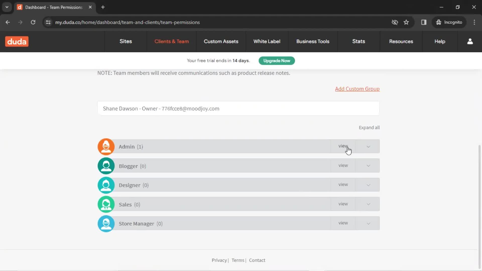Click the Shane Dawson owner row
482x271 pixels.
[238, 108]
